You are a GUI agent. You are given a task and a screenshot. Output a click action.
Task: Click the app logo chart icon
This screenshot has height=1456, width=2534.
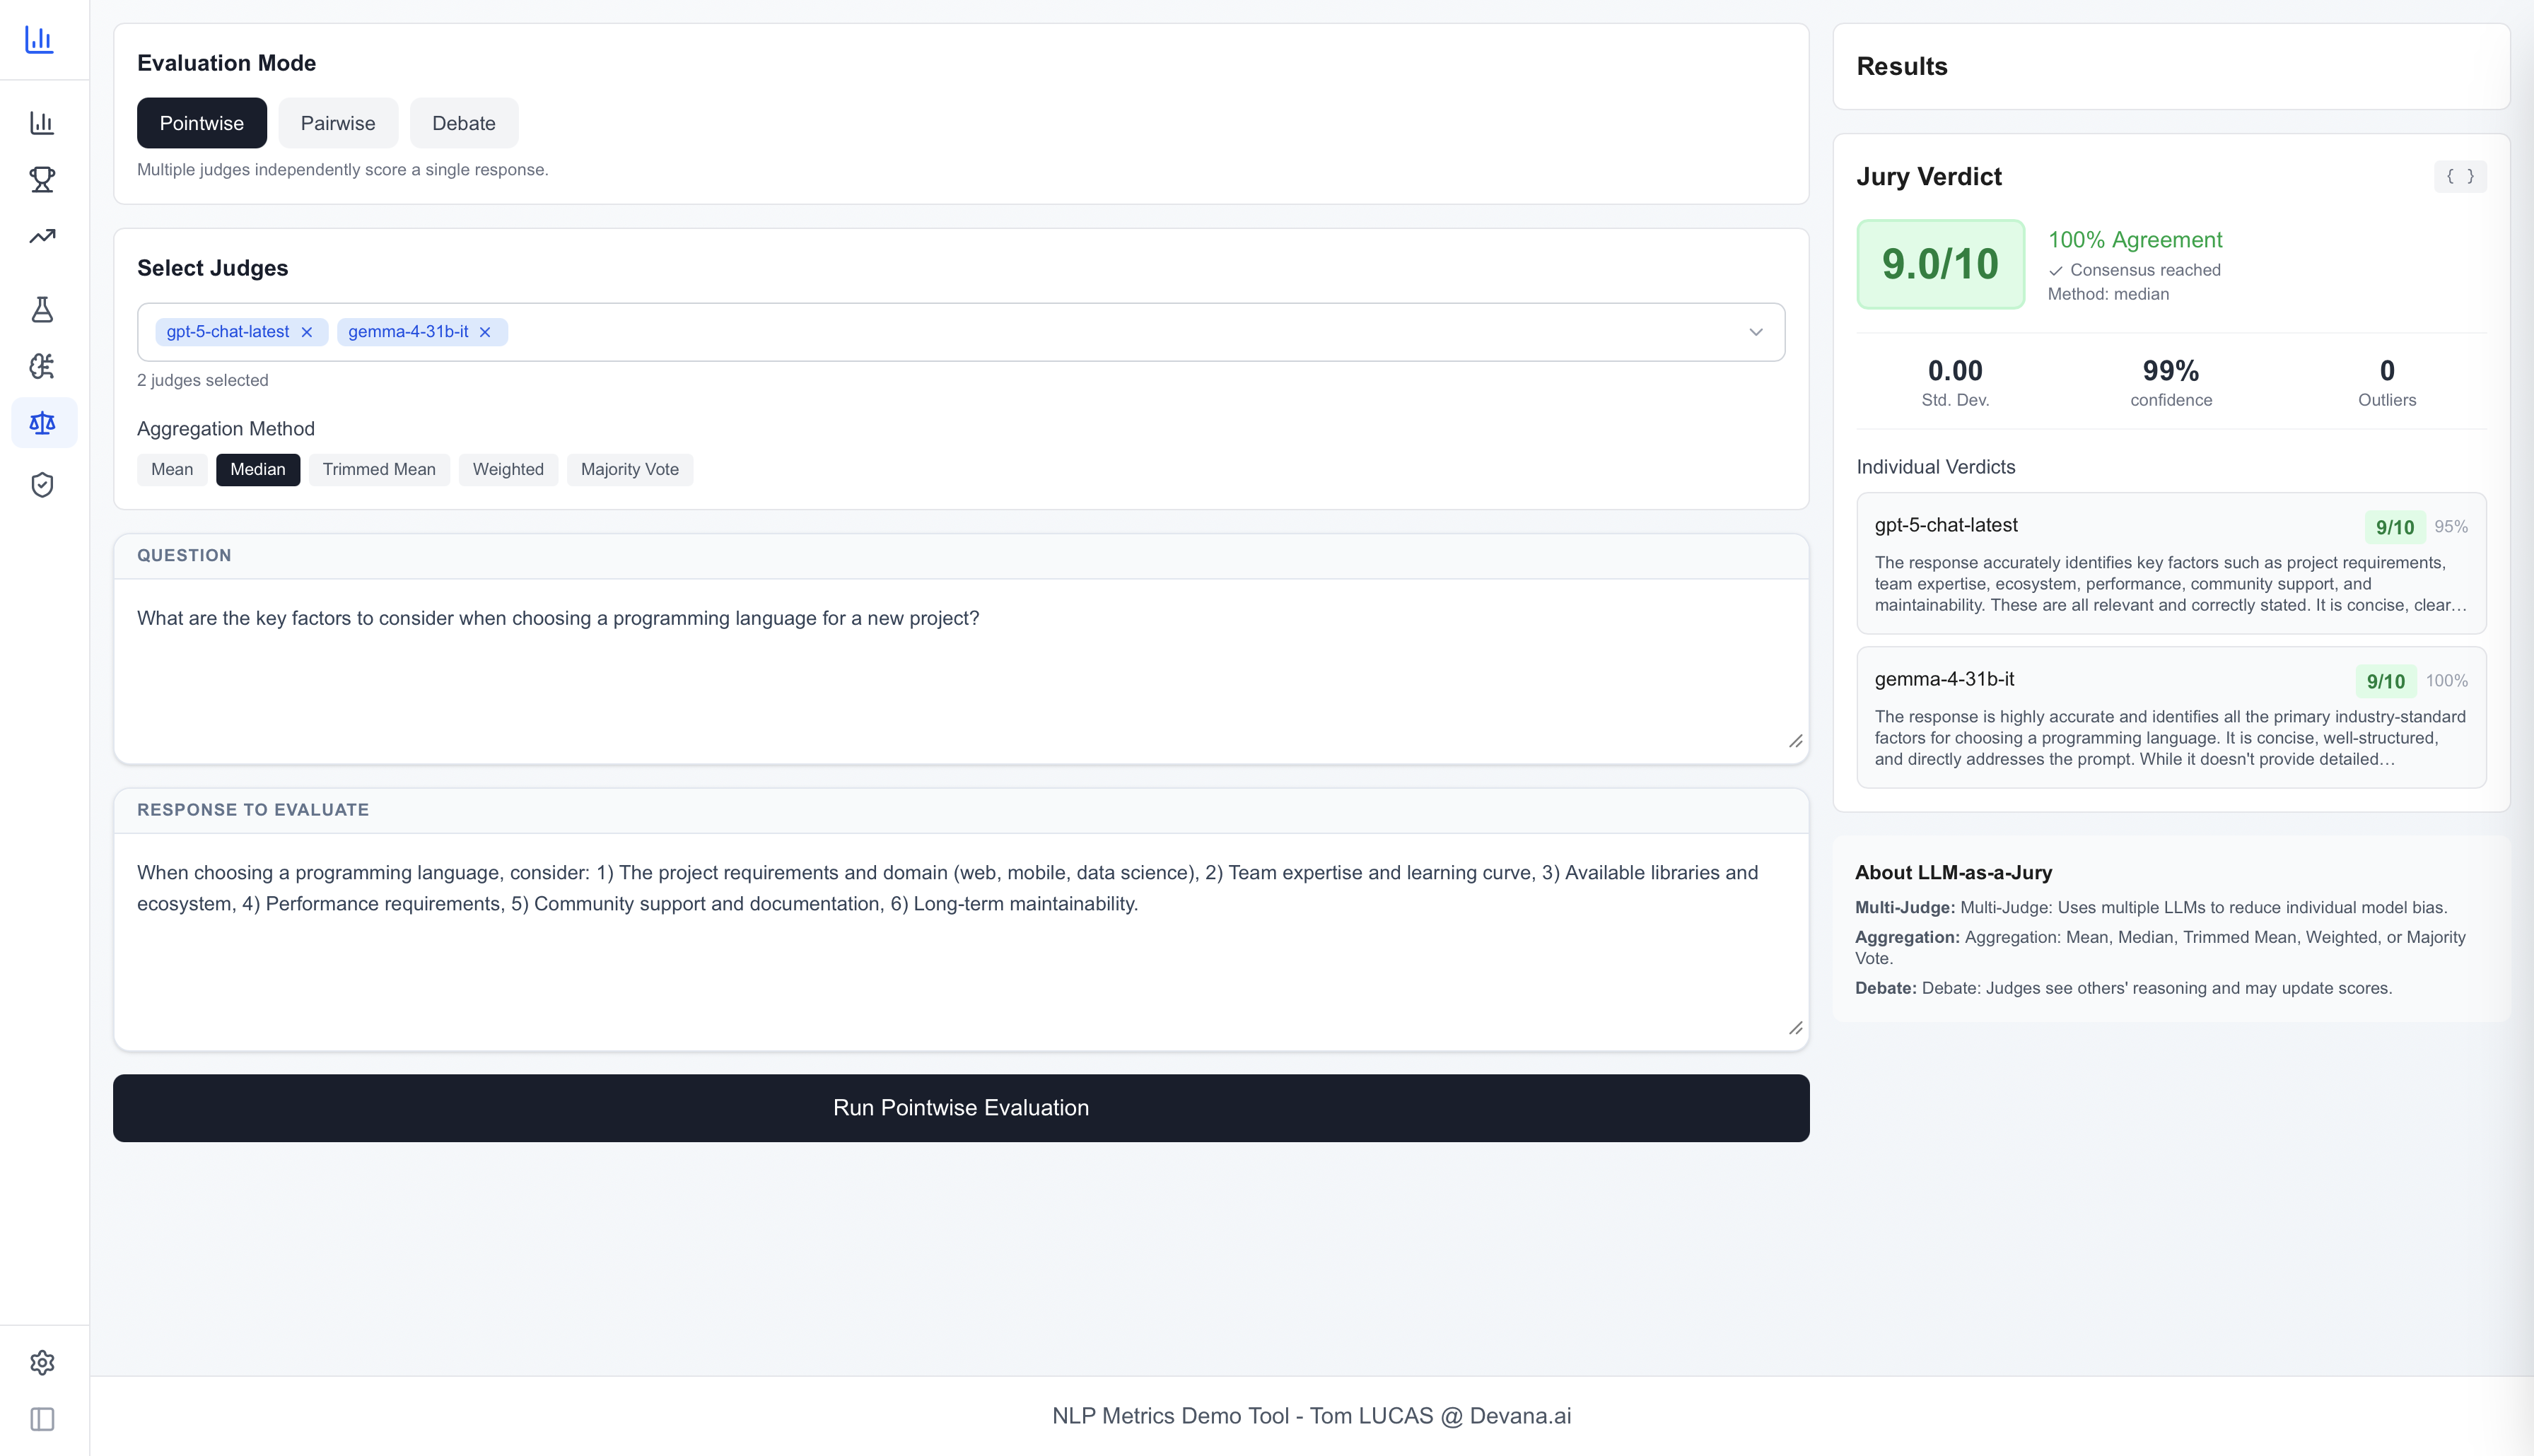coord(39,39)
